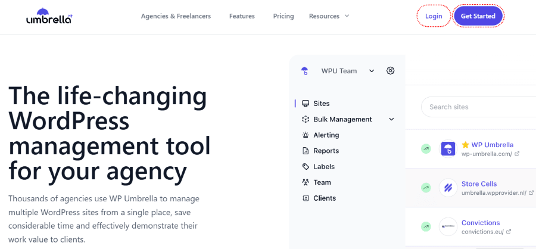Open external link icon after wp-umbrella.com/
The height and width of the screenshot is (249, 536).
point(517,154)
